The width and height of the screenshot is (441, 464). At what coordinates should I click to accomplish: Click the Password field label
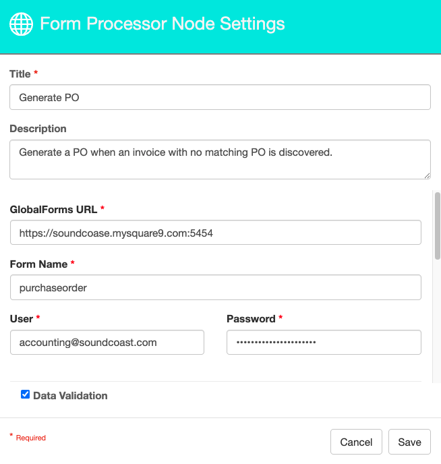pyautogui.click(x=251, y=318)
